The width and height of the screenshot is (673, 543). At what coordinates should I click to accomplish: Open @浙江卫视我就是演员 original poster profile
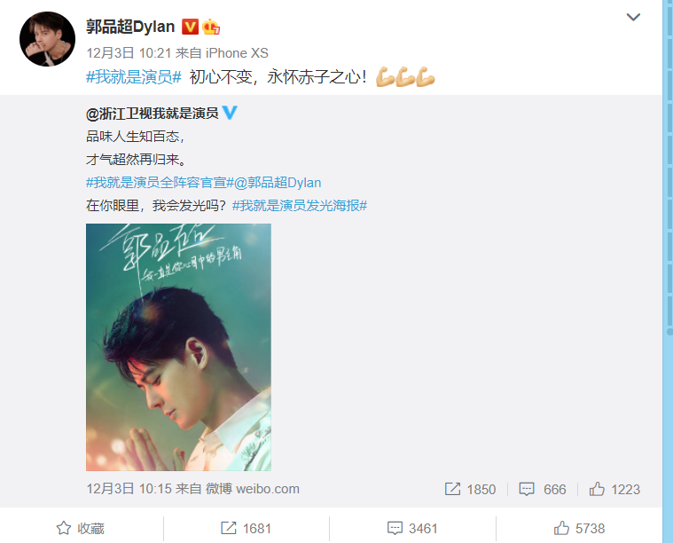(153, 114)
